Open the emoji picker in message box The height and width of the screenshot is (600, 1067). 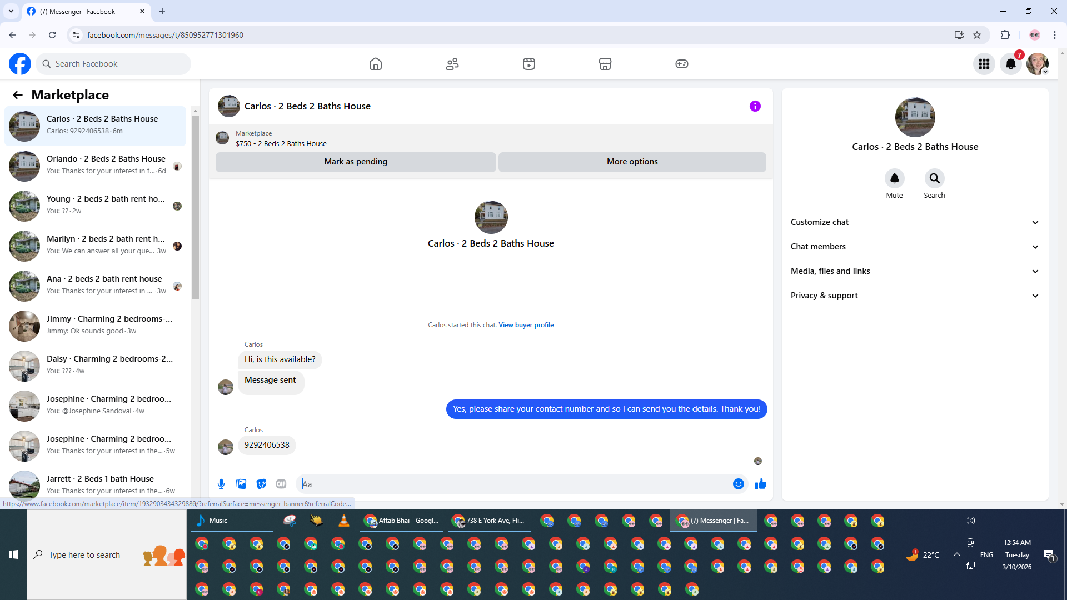point(738,484)
